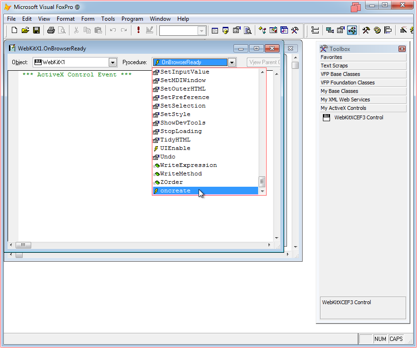Toggle the Color Palette Toolbar icon

click(377, 30)
